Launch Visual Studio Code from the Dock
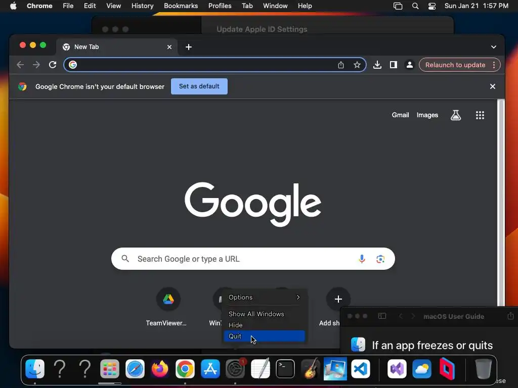This screenshot has width=518, height=388. click(360, 368)
